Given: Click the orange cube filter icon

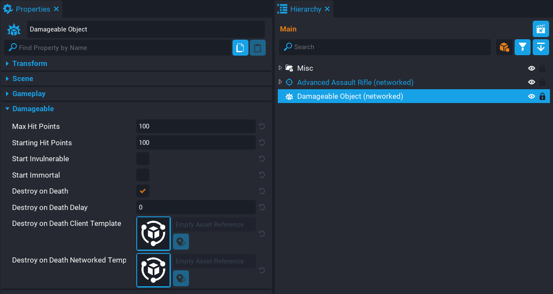Looking at the screenshot, I should (x=504, y=47).
